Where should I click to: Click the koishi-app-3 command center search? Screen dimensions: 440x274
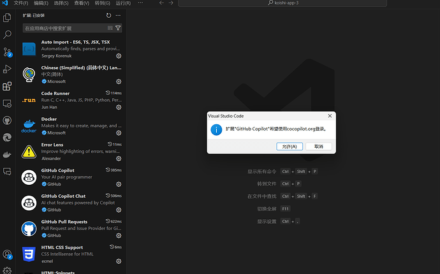tap(282, 3)
